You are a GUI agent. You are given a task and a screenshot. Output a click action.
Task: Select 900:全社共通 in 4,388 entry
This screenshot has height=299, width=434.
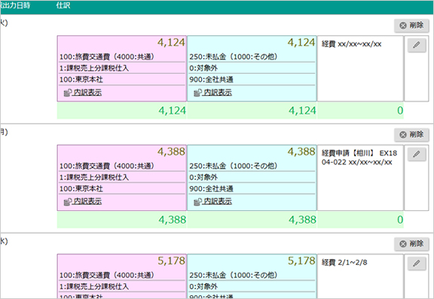coord(211,188)
